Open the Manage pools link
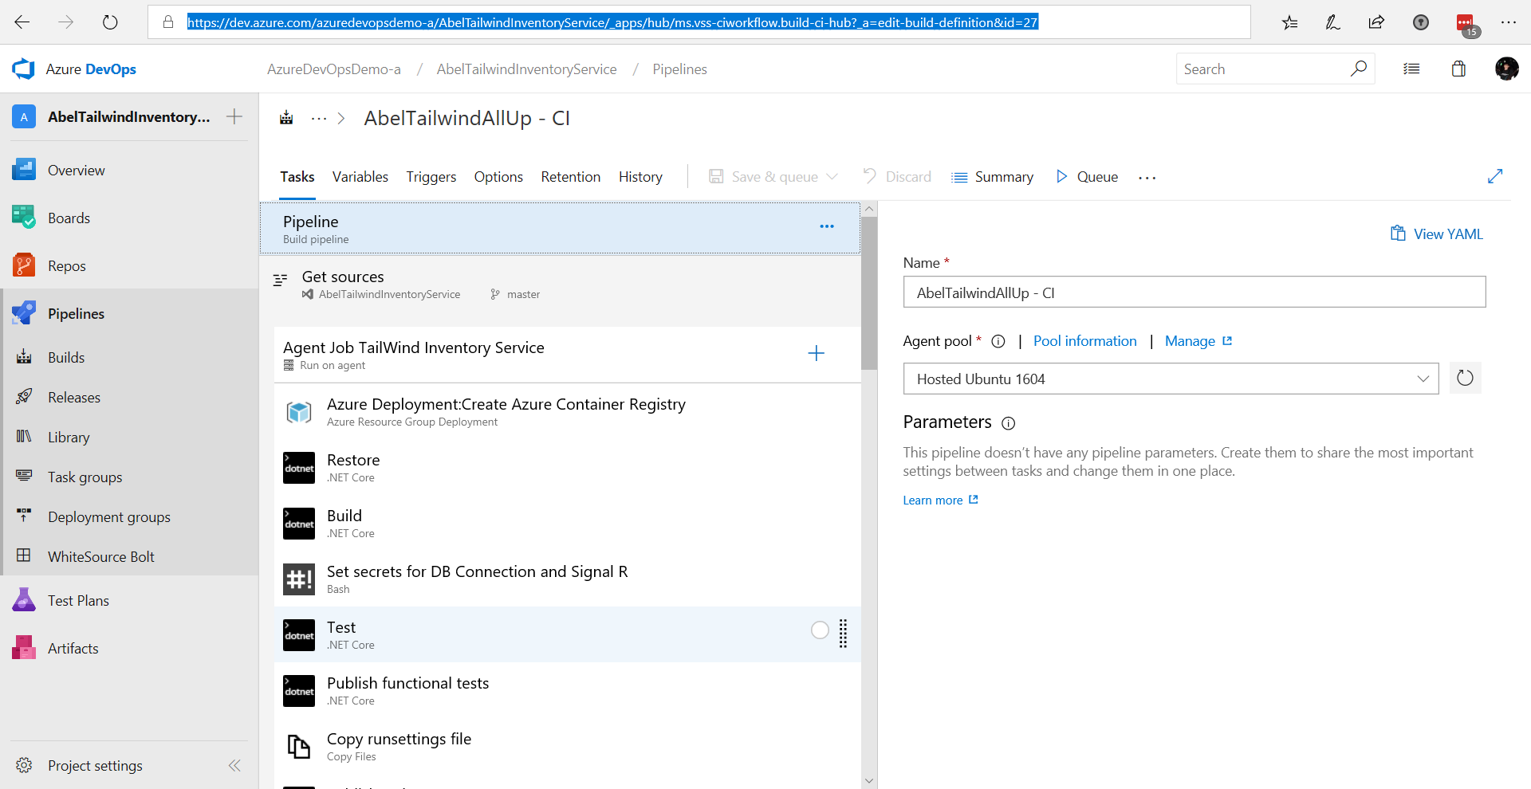Screen dimensions: 1531x789 [x=1198, y=341]
